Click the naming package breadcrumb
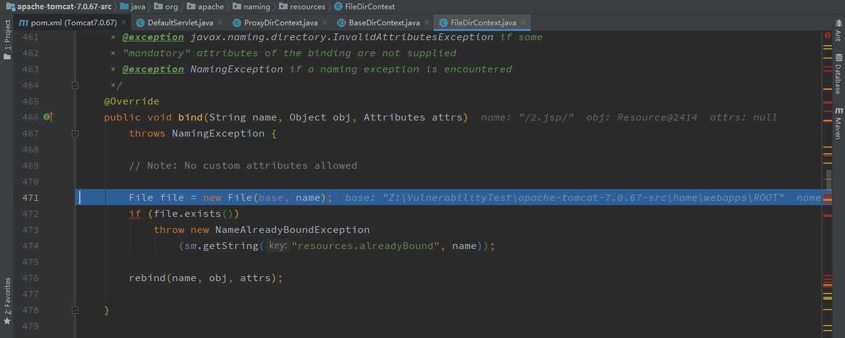The image size is (845, 338). tap(251, 6)
